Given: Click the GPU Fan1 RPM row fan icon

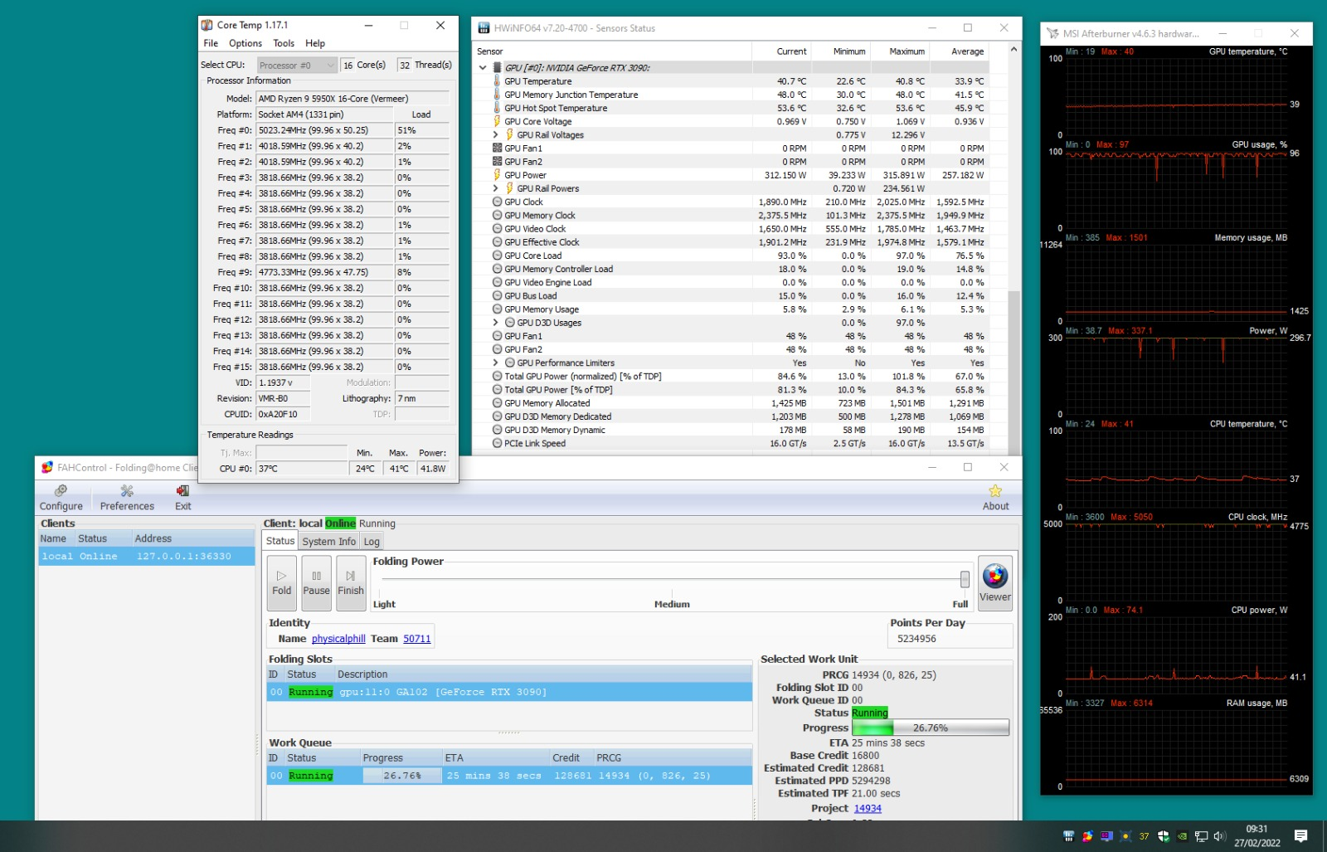Looking at the screenshot, I should coord(498,148).
